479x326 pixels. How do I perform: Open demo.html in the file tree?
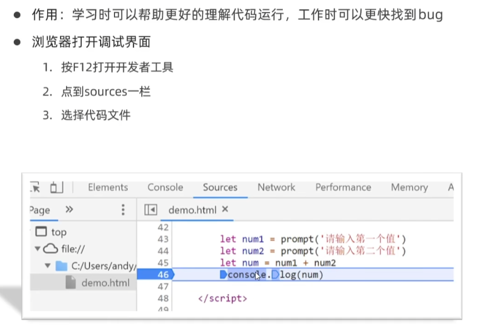(106, 283)
